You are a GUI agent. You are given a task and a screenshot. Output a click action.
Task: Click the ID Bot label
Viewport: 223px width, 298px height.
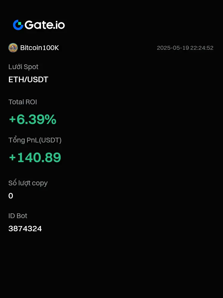[x=18, y=216]
